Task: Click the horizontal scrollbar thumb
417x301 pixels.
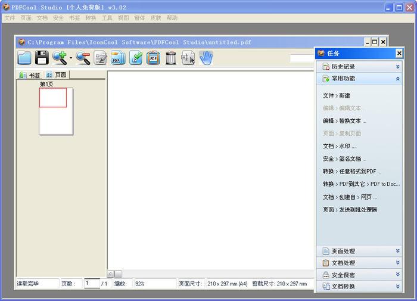Action: point(119,274)
